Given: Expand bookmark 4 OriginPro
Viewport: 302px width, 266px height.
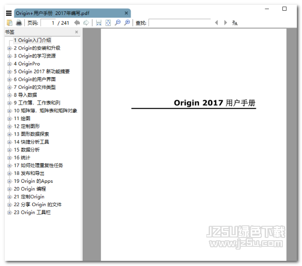Looking at the screenshot, I should (x=9, y=64).
